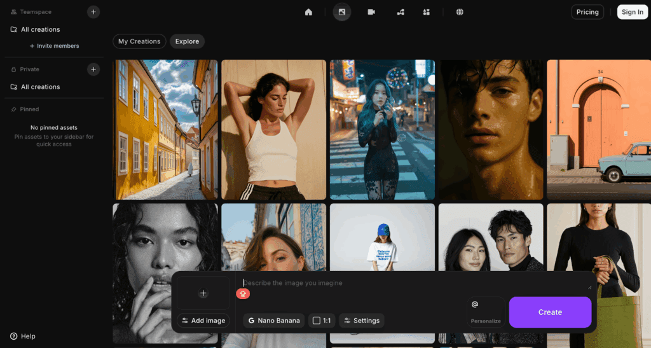Click the red upload arrow badge in the prompt box
Viewport: 651px width, 348px height.
243,294
